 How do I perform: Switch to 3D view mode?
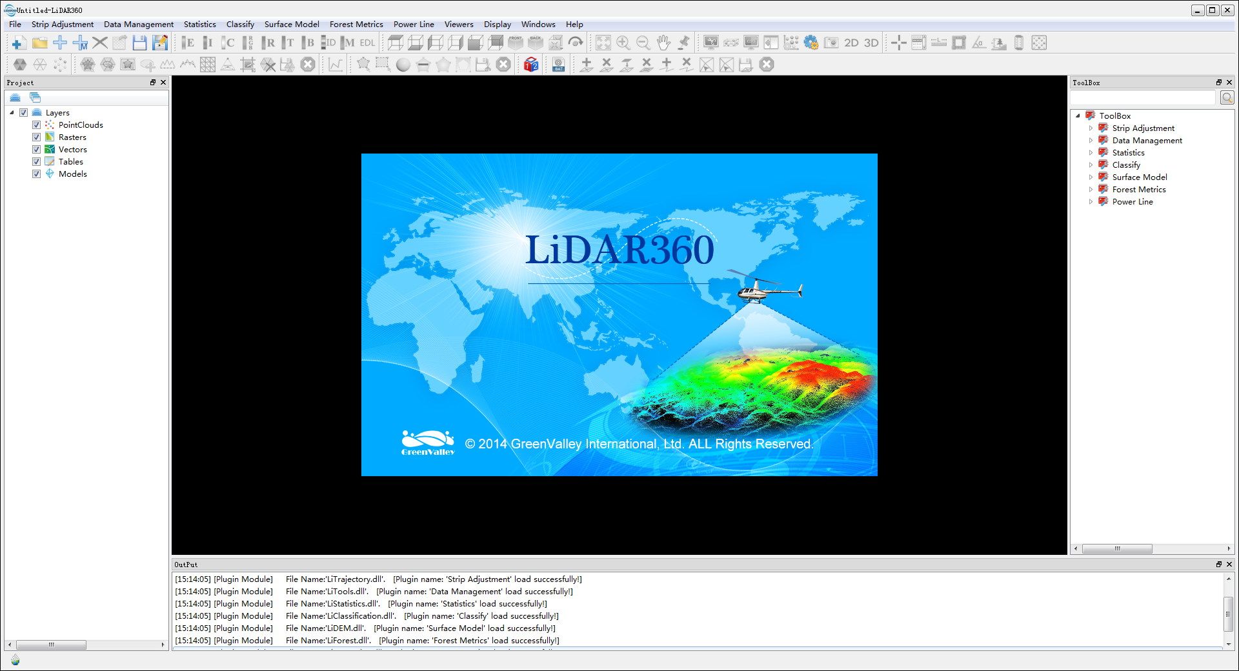pos(871,43)
